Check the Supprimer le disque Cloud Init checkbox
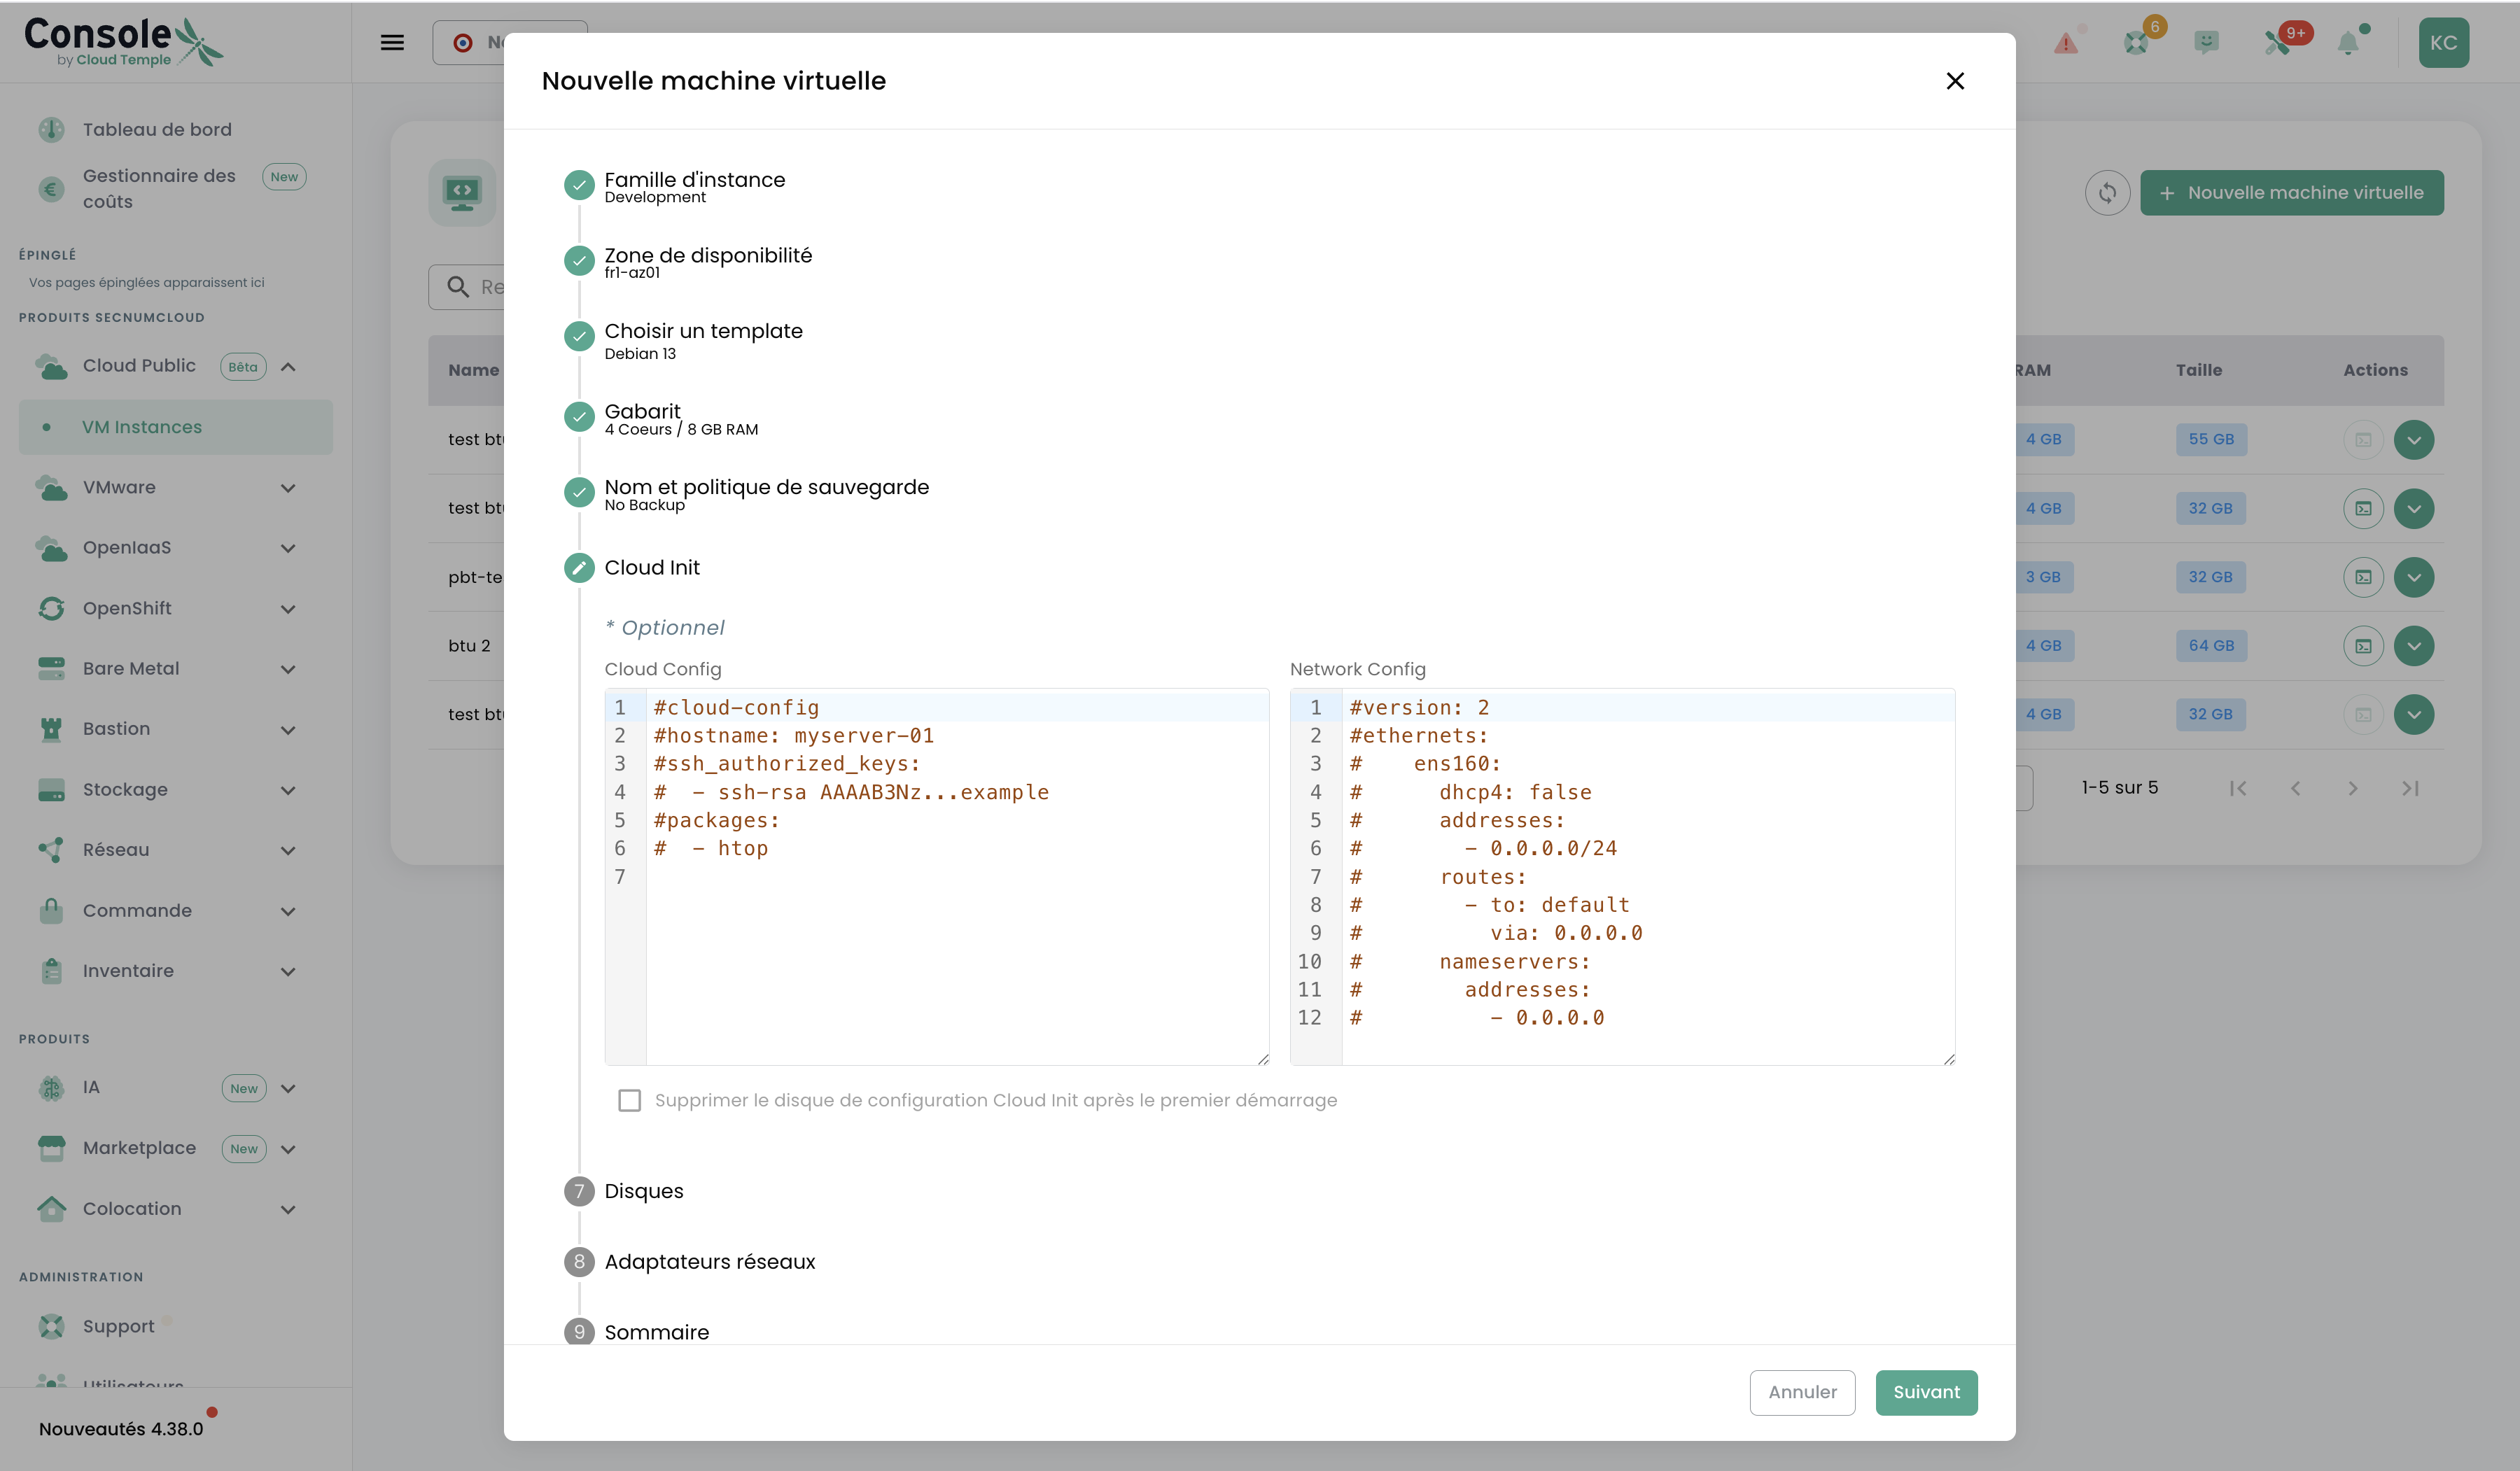 [629, 1100]
